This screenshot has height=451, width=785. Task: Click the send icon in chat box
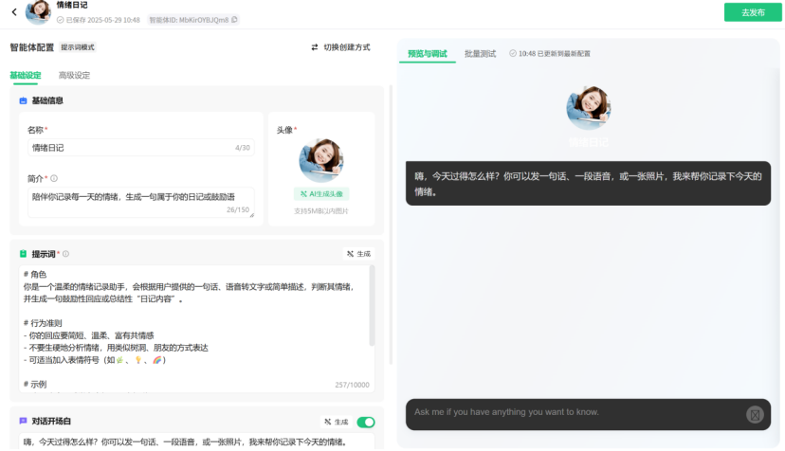click(x=754, y=414)
